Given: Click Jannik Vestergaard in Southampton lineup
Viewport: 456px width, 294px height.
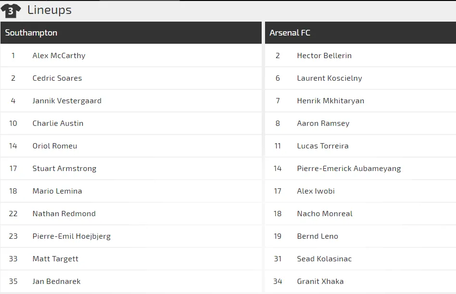Looking at the screenshot, I should [67, 101].
